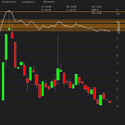Screen dimensions: 125x125
Task: Click the 42 price axis label
Action: [x=117, y=55]
